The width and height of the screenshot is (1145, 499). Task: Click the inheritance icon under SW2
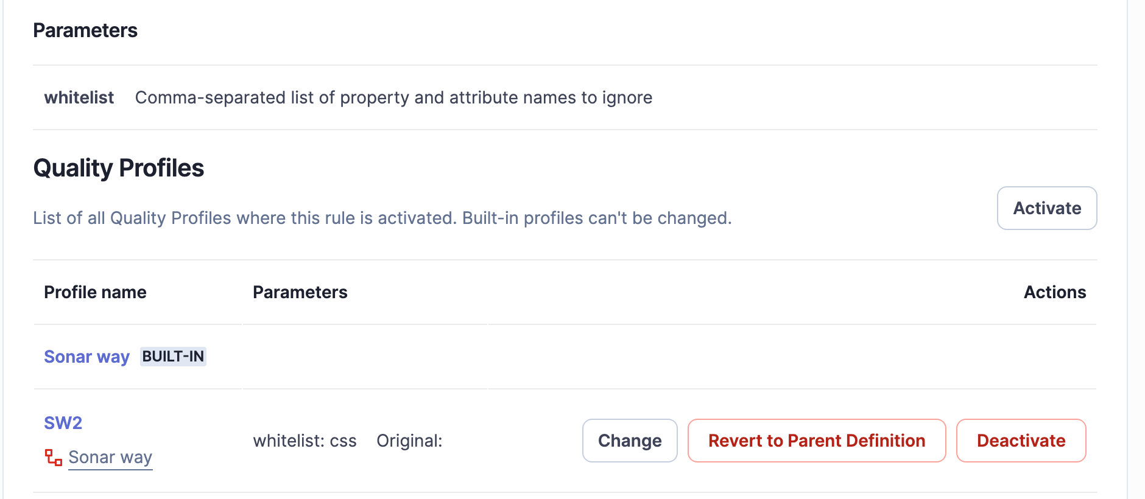(x=54, y=458)
